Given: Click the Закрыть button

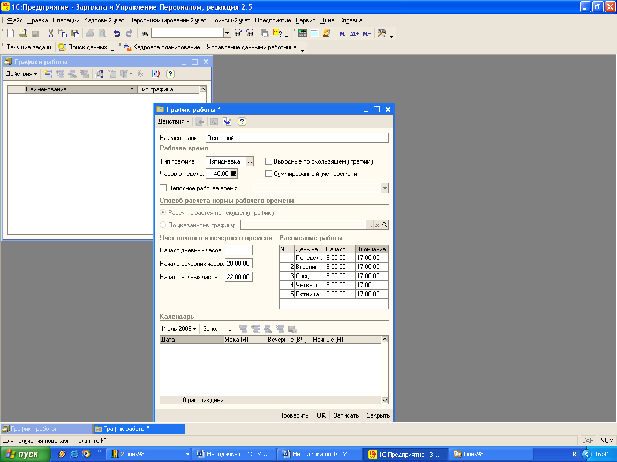Looking at the screenshot, I should point(378,415).
